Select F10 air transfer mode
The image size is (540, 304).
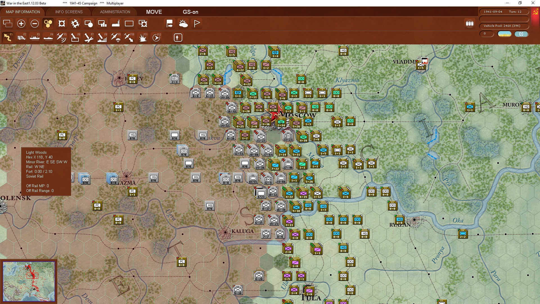[x=129, y=37]
